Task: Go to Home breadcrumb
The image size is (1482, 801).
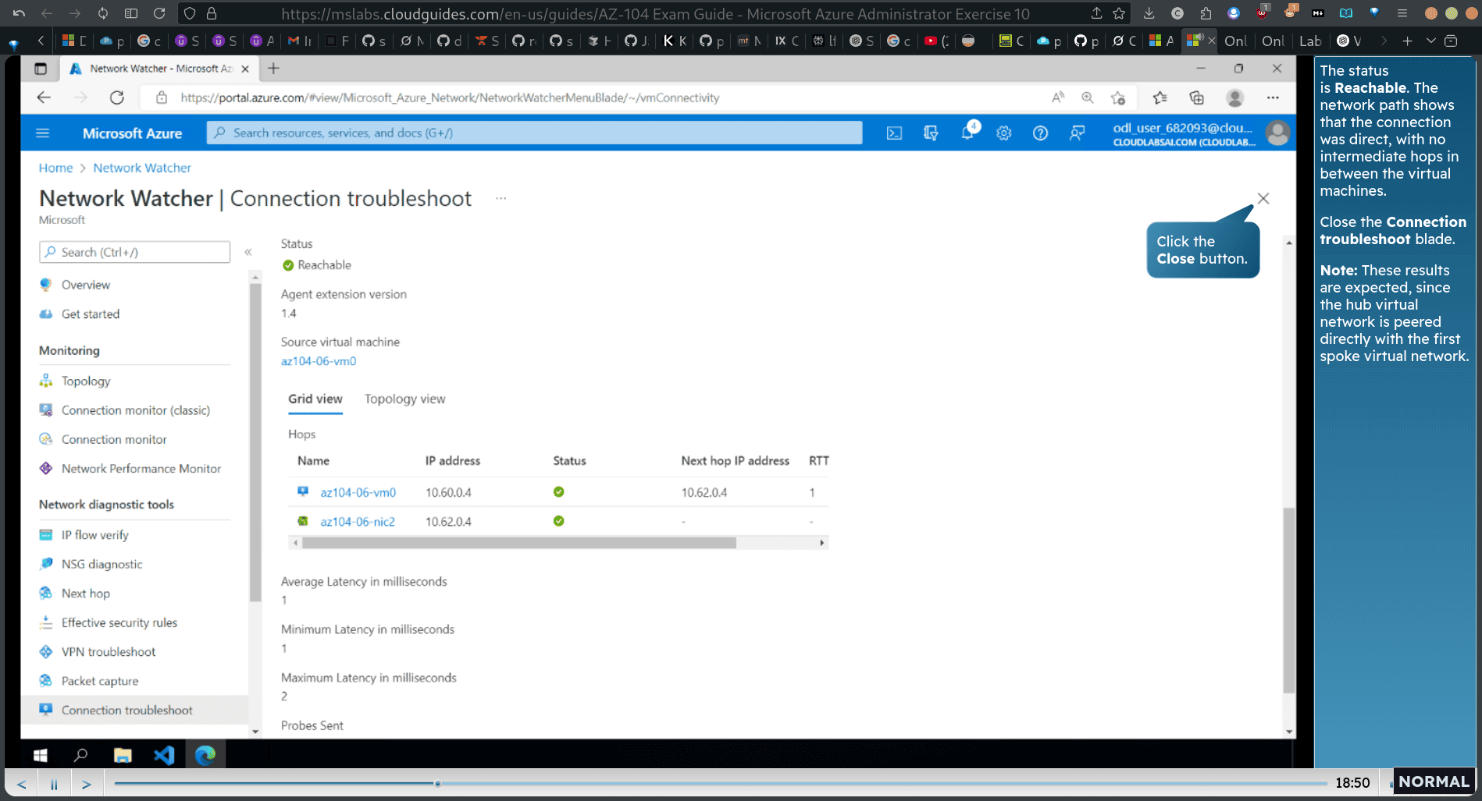Action: tap(55, 168)
